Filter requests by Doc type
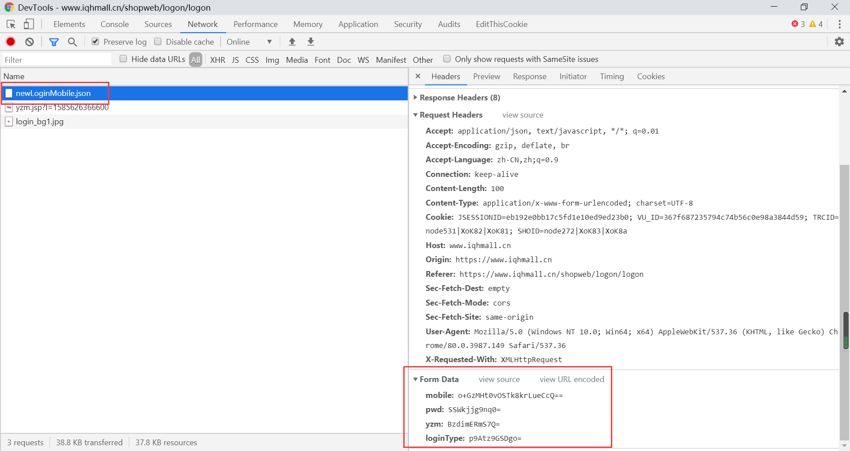This screenshot has width=850, height=451. coord(344,60)
